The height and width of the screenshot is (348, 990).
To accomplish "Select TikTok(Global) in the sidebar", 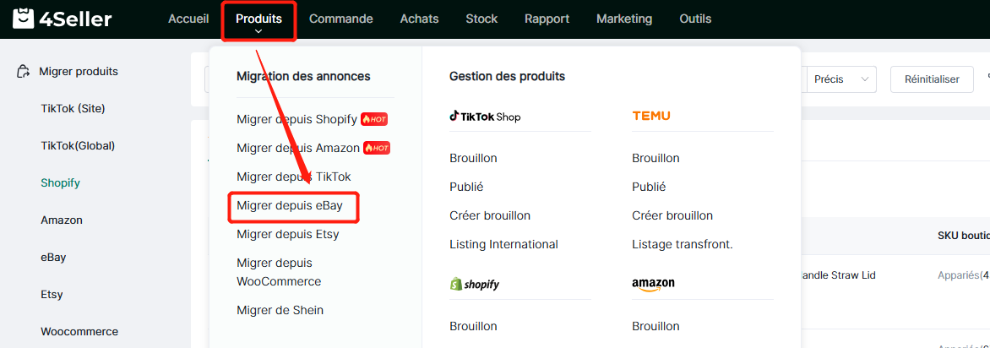I will (x=78, y=145).
